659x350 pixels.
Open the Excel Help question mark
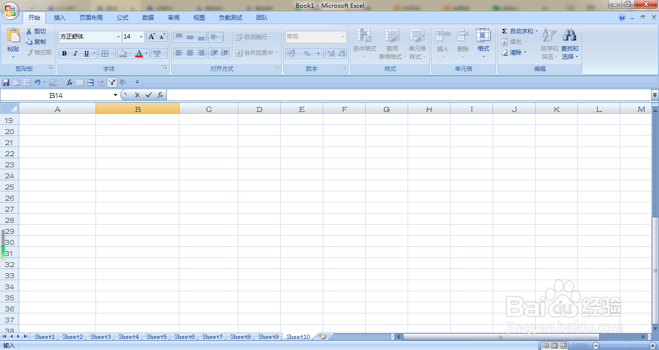point(622,17)
